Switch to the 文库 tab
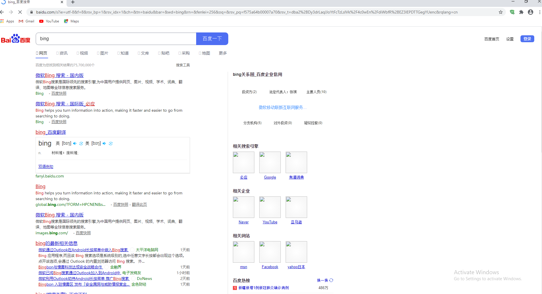The height and width of the screenshot is (294, 542). (x=143, y=53)
